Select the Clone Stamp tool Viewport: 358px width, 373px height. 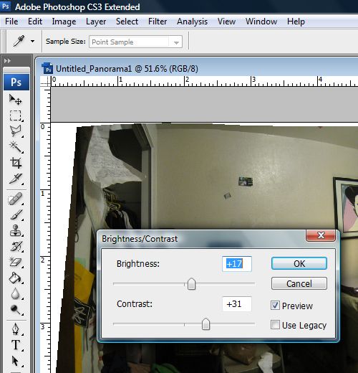click(x=16, y=230)
